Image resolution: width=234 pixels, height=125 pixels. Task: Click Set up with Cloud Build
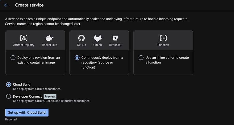click(x=27, y=112)
